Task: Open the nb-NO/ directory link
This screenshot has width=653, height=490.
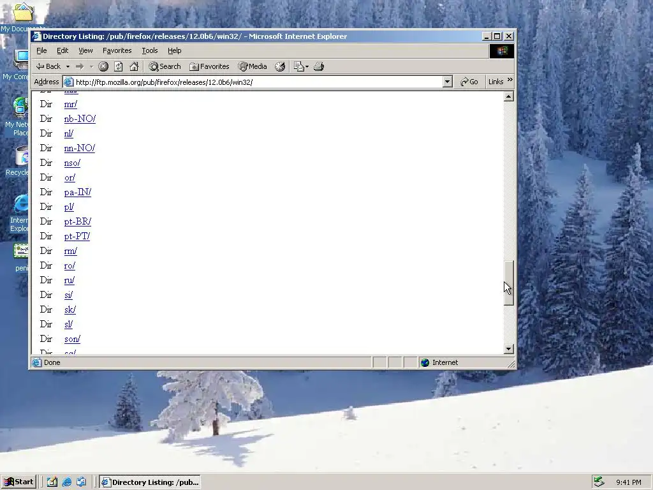Action: pyautogui.click(x=80, y=119)
